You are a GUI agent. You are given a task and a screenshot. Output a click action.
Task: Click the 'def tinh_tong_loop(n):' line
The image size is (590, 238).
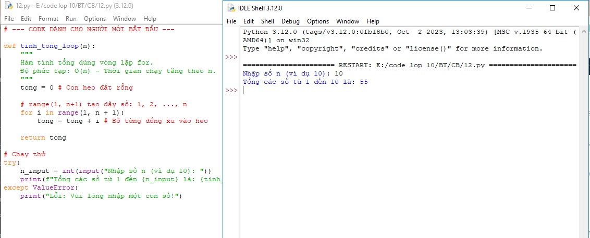click(x=50, y=46)
